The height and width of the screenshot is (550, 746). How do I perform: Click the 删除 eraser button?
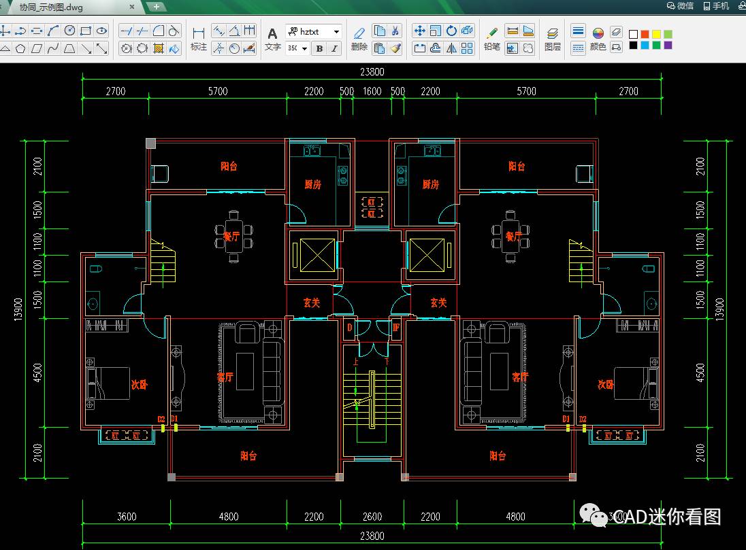(x=359, y=39)
